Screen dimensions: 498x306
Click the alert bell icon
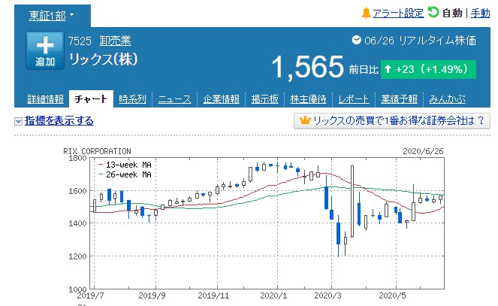366,13
